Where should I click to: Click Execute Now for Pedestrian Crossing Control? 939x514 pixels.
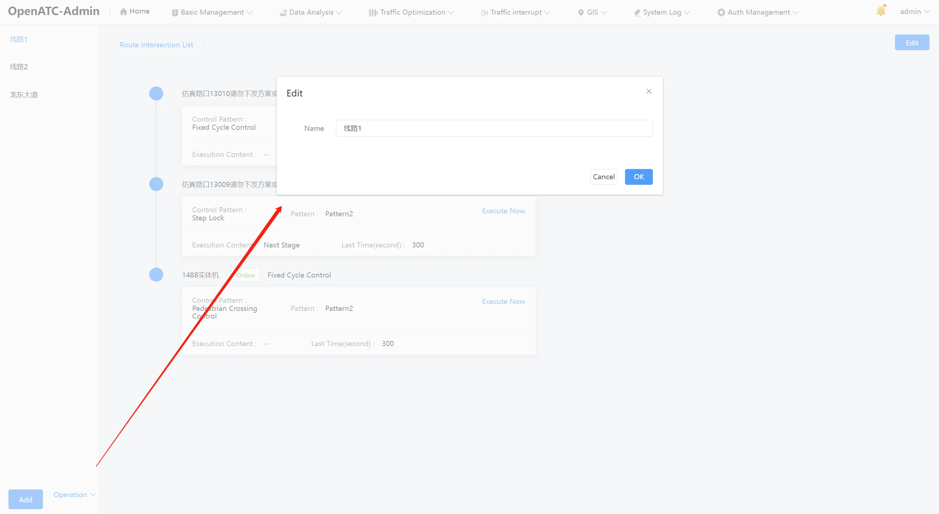pyautogui.click(x=503, y=301)
